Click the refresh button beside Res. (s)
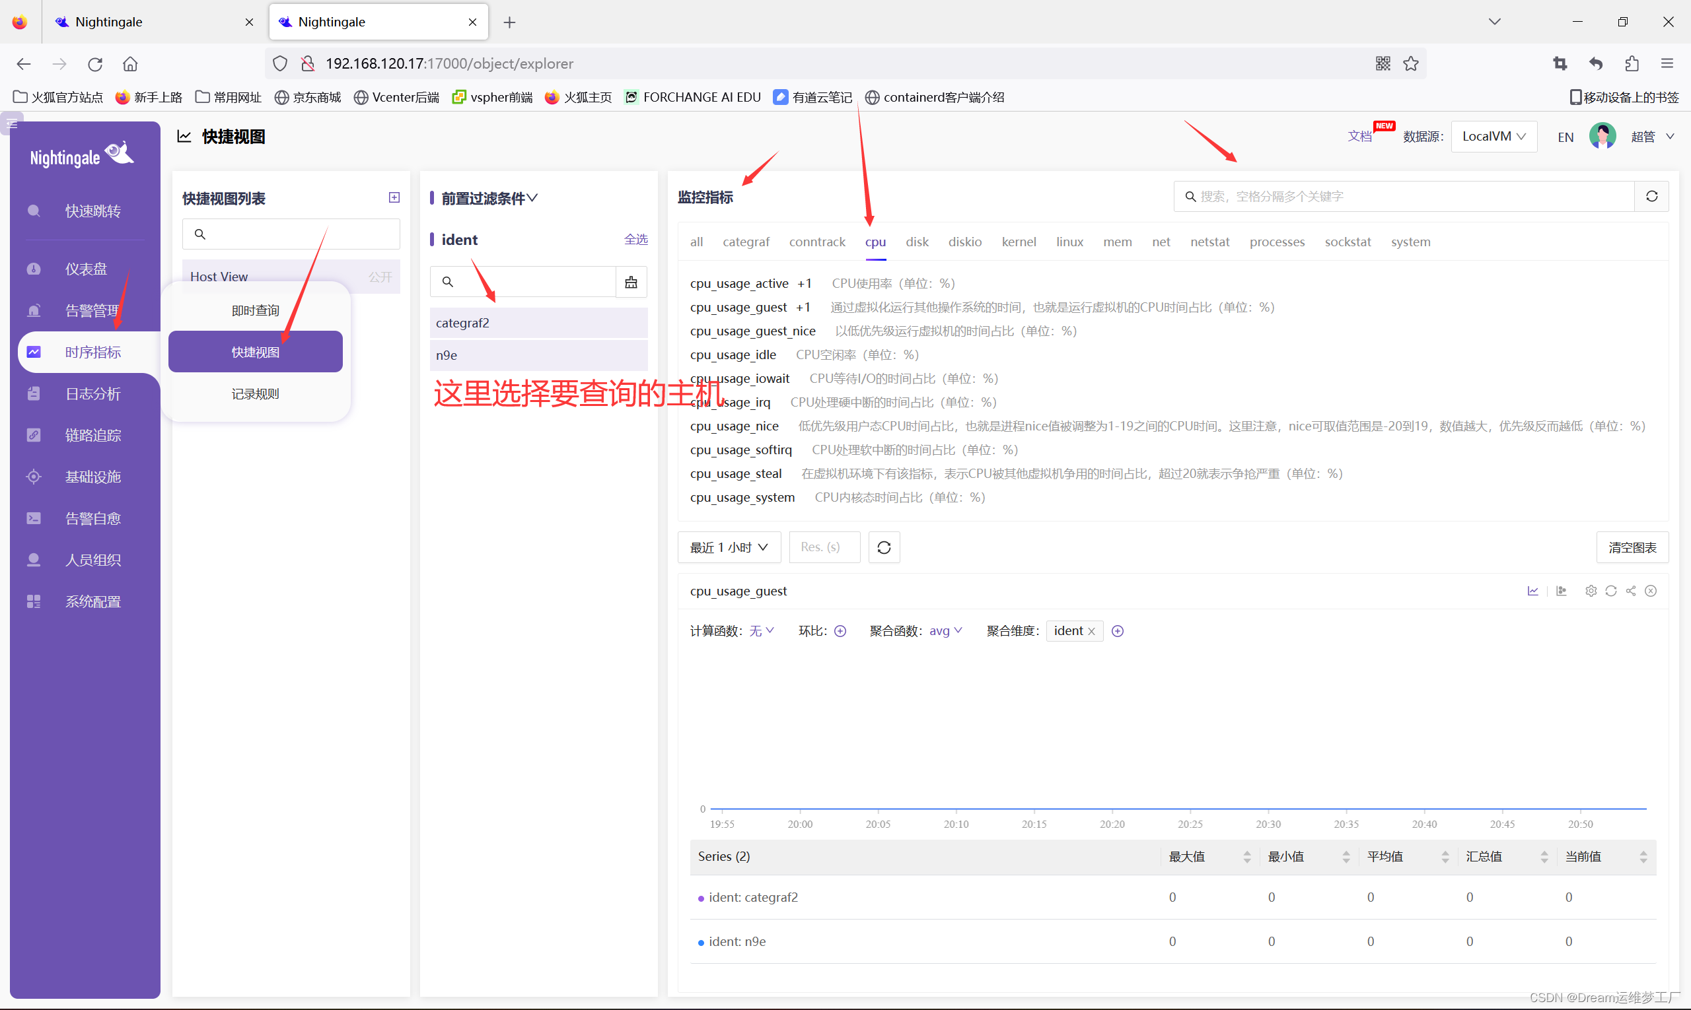The width and height of the screenshot is (1691, 1010). point(883,547)
